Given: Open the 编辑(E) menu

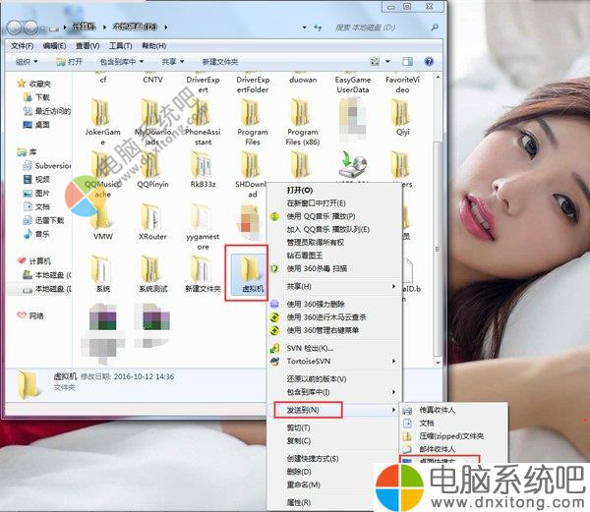Looking at the screenshot, I should tap(54, 46).
